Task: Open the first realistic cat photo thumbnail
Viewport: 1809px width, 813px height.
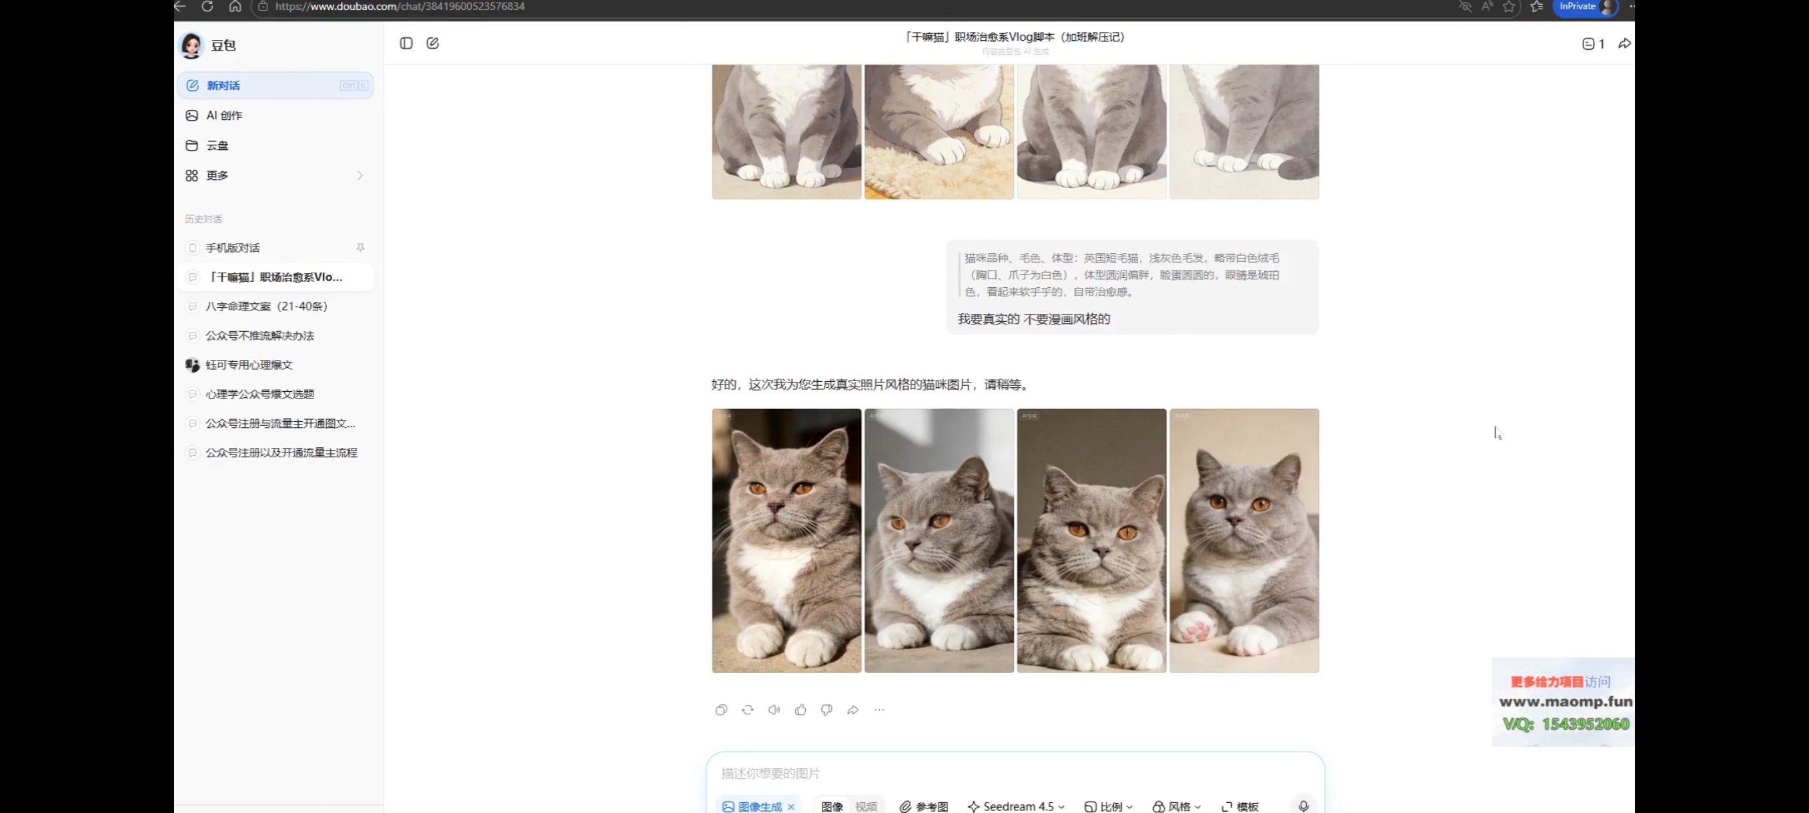Action: point(786,541)
